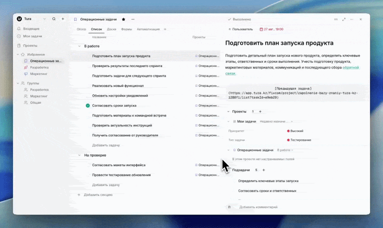Expand task panel to full screen
Image resolution: width=383 pixels, height=228 pixels.
click(x=344, y=19)
